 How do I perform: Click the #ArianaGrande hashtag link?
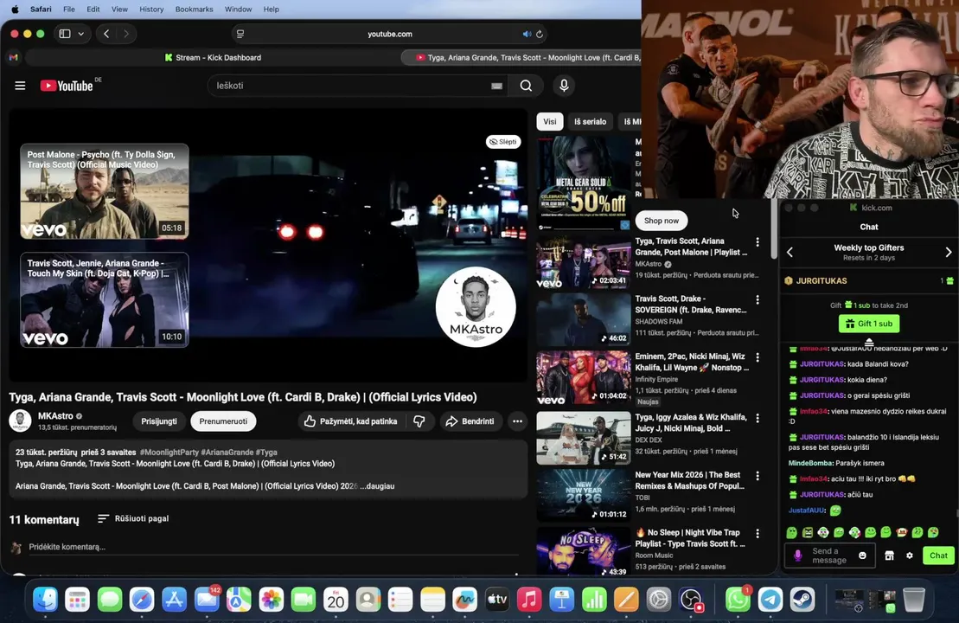[227, 453]
